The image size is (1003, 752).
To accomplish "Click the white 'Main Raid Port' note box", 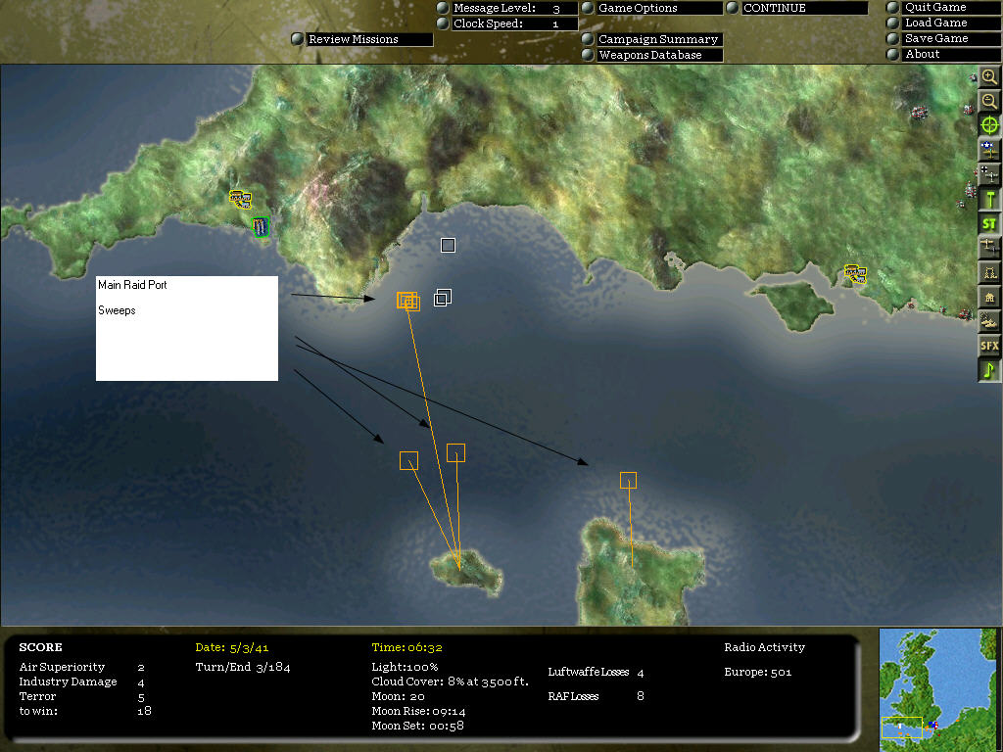I will coord(187,328).
